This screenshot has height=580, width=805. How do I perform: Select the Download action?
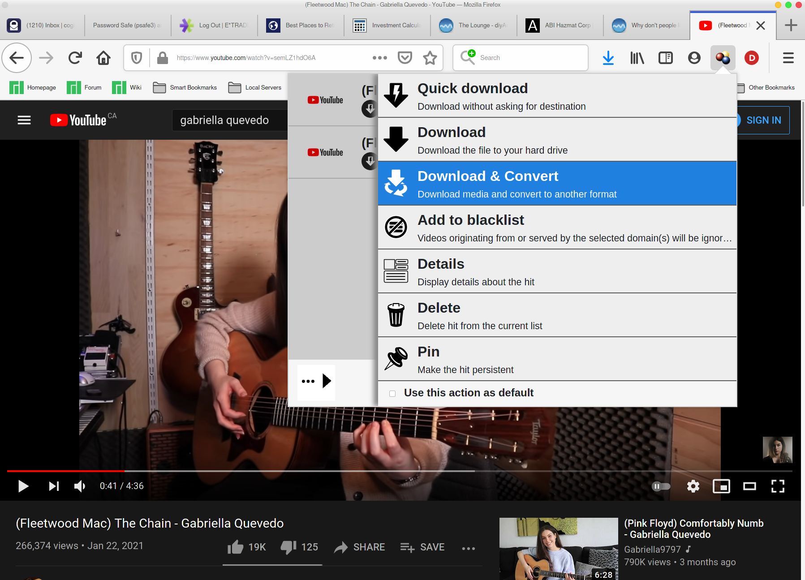[557, 140]
